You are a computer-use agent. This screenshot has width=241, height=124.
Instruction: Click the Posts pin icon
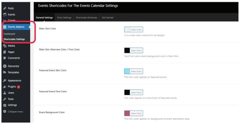click(x=5, y=8)
